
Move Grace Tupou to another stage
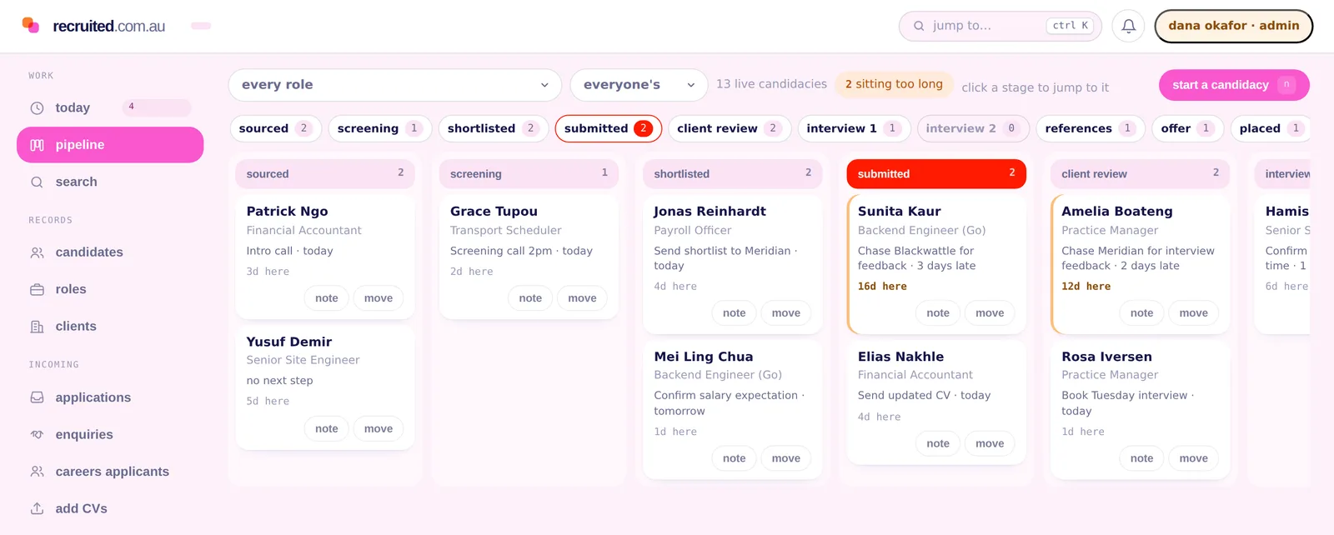pos(582,298)
